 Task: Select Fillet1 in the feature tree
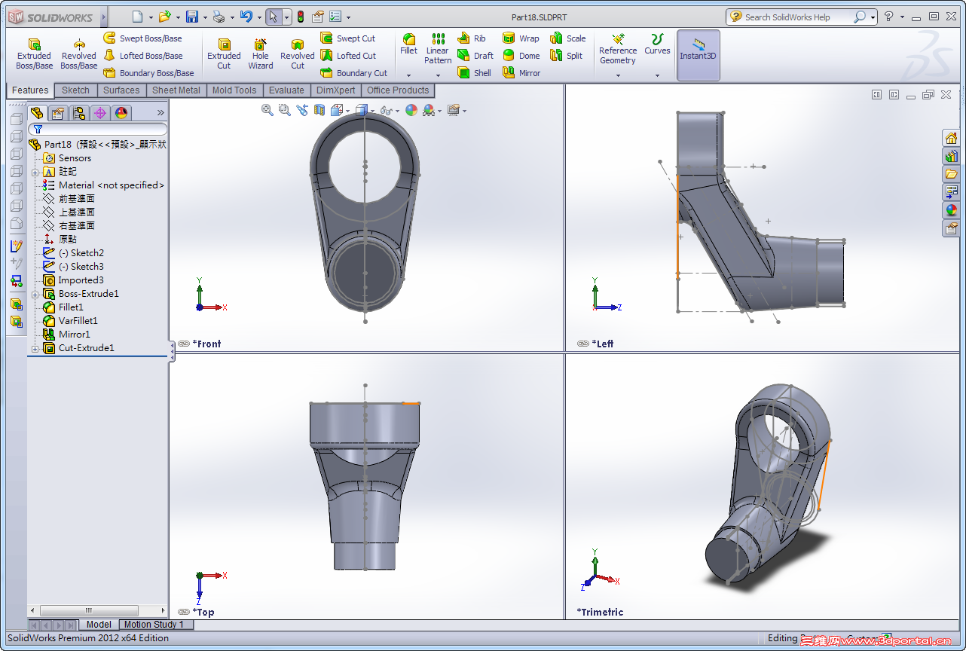coord(63,307)
